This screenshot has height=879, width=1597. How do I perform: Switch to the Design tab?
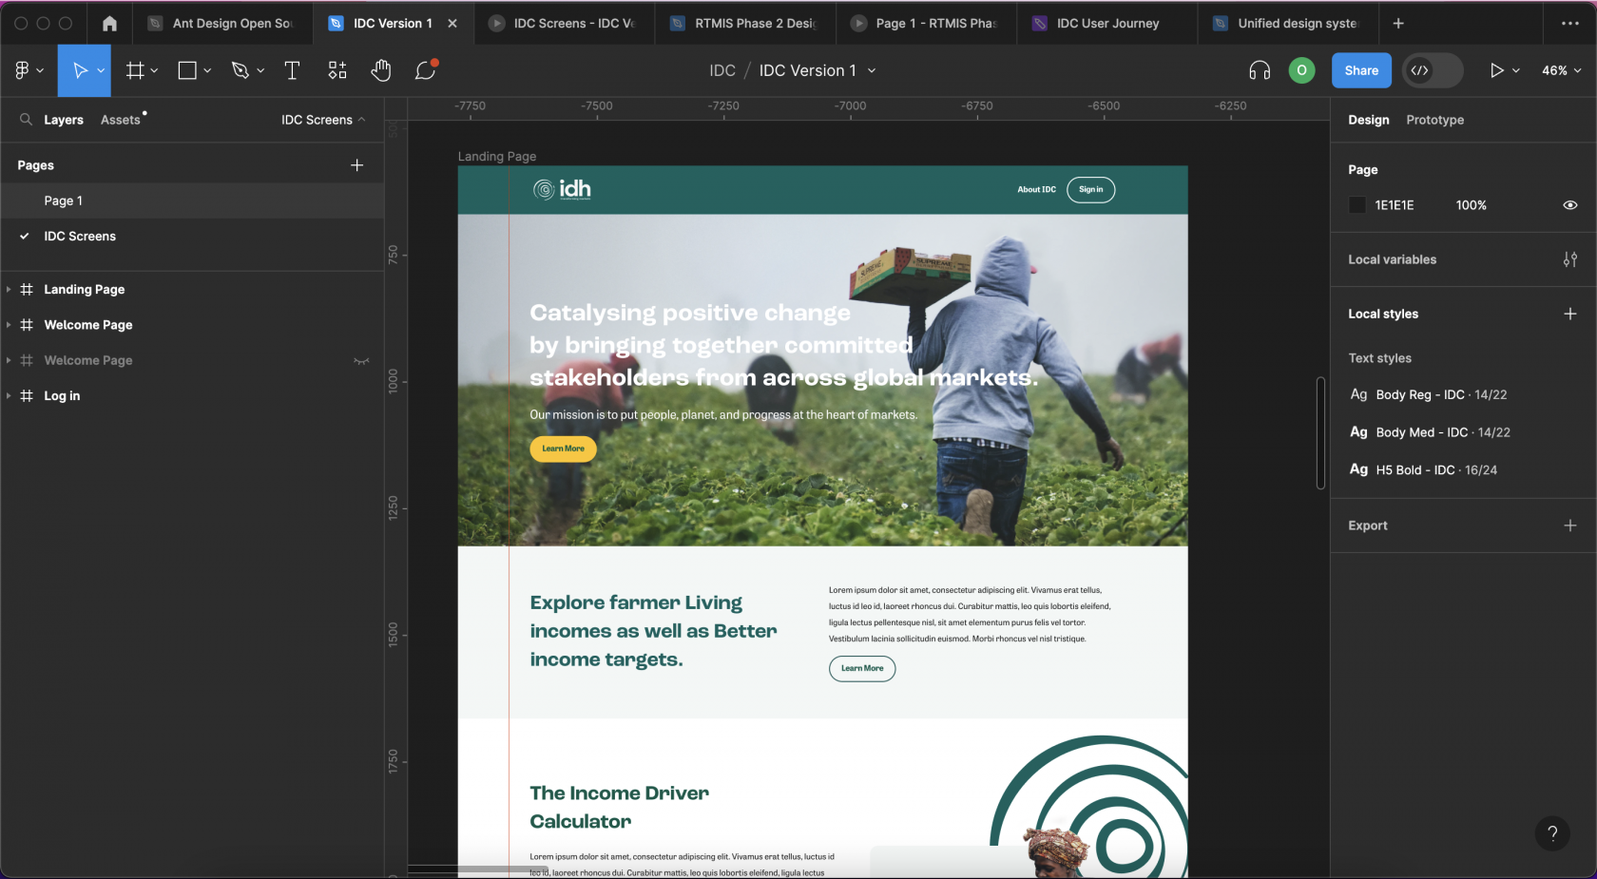[1368, 120]
